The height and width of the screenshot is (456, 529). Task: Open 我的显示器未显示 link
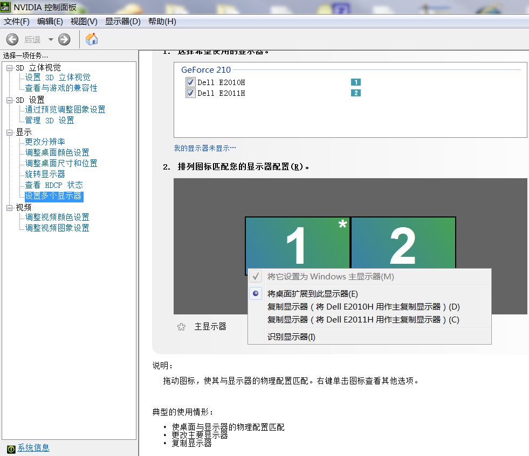[x=205, y=148]
